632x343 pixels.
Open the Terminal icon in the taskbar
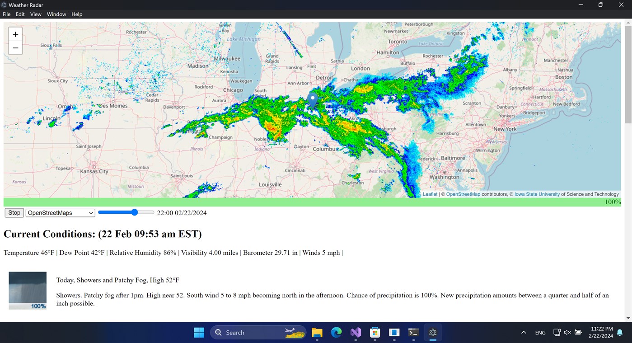tap(413, 332)
